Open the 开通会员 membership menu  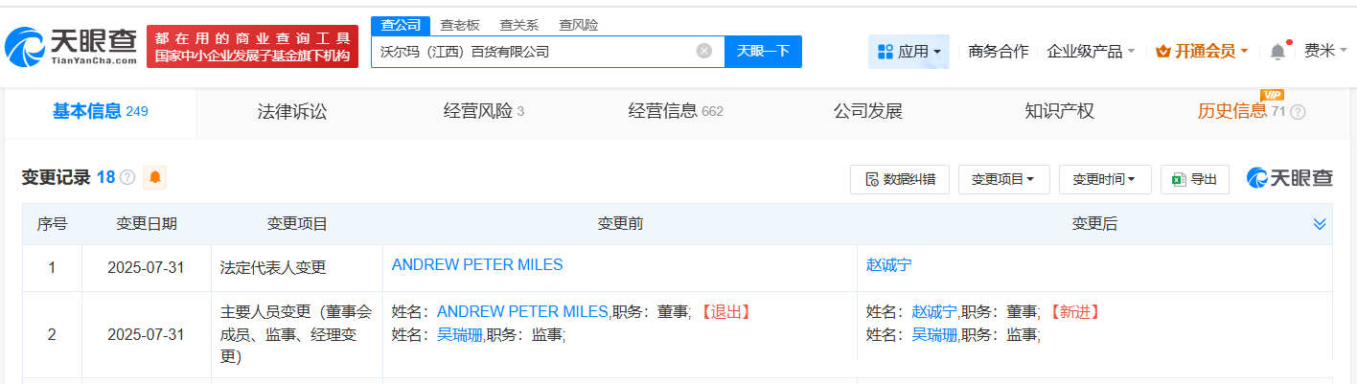(x=1202, y=51)
